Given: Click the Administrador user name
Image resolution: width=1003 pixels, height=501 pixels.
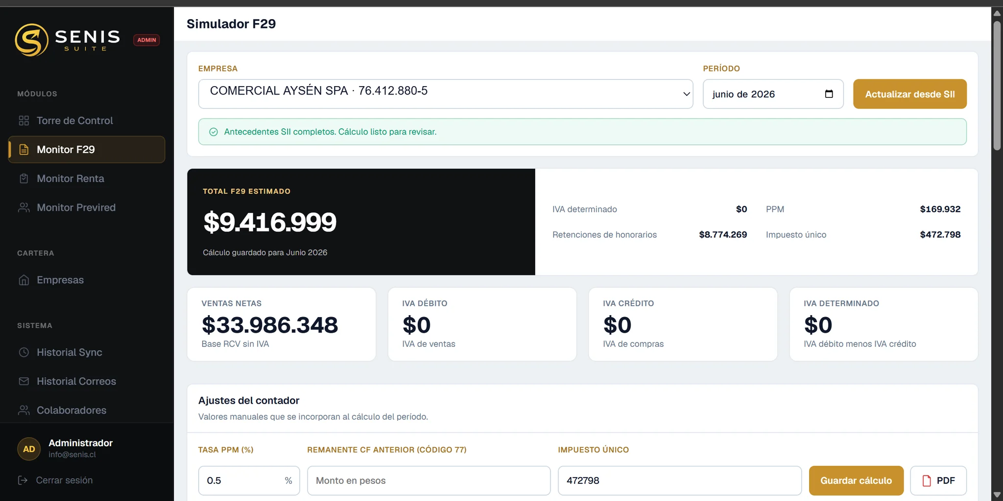Looking at the screenshot, I should coord(81,443).
